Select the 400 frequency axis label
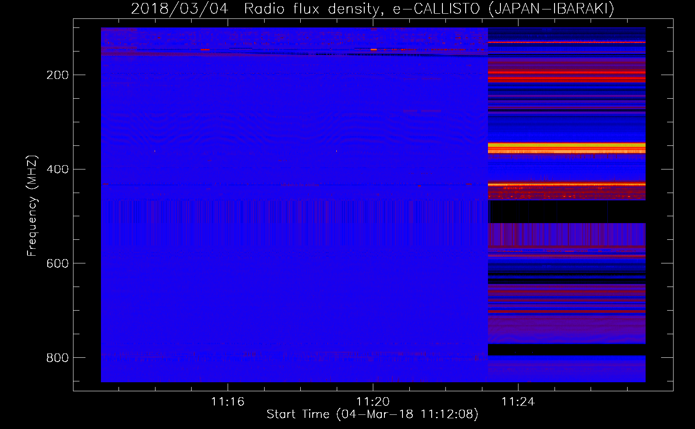The height and width of the screenshot is (429, 695). point(58,169)
